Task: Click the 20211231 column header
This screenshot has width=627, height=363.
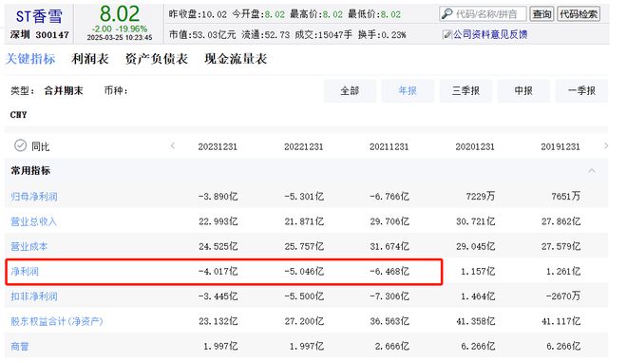Action: (x=389, y=146)
